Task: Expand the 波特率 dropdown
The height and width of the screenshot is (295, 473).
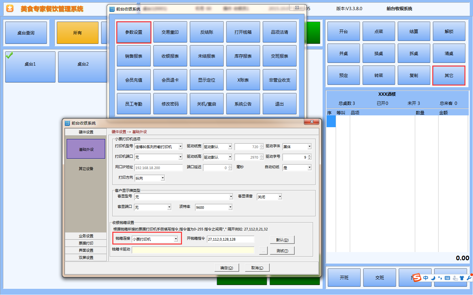Action: (230, 207)
